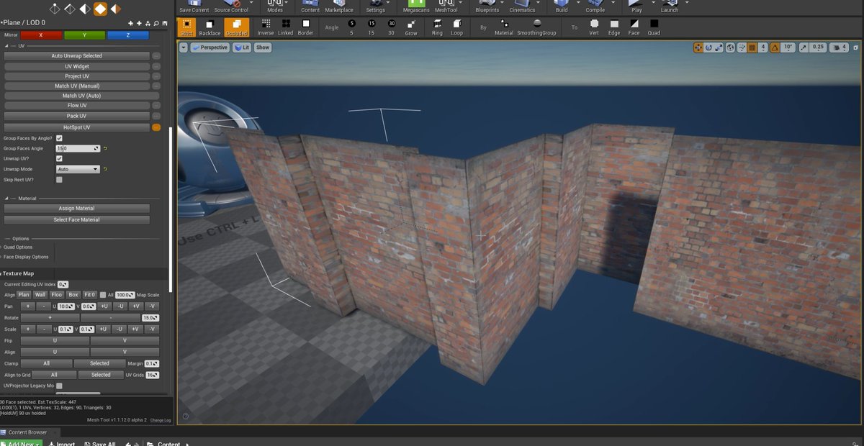The width and height of the screenshot is (864, 446).
Task: Click the Select Face Material button
Action: click(77, 220)
